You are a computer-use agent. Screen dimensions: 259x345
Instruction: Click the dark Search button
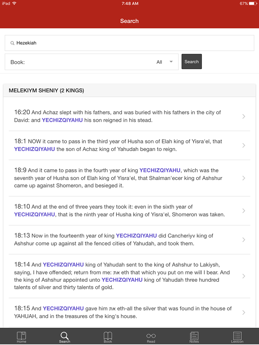coord(192,61)
